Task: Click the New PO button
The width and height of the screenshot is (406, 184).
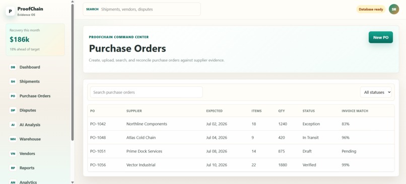Action: click(x=381, y=38)
